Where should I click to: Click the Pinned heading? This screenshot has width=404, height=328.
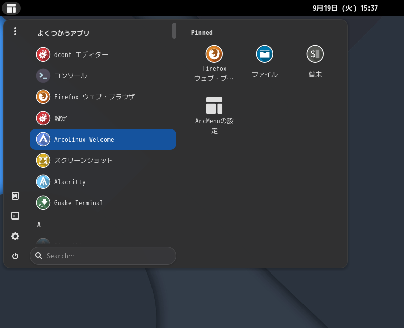coord(201,33)
